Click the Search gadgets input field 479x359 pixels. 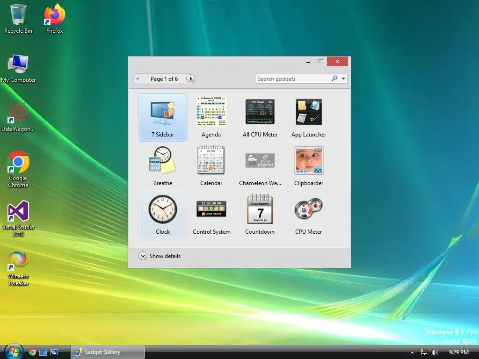(x=293, y=79)
